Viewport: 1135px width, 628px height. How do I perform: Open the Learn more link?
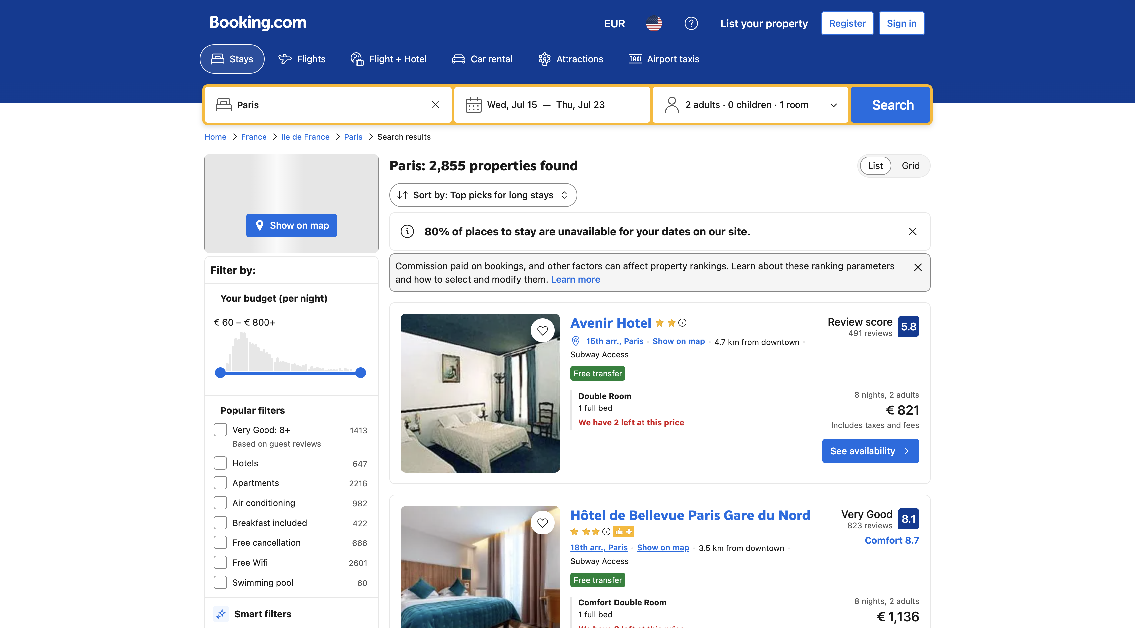575,280
